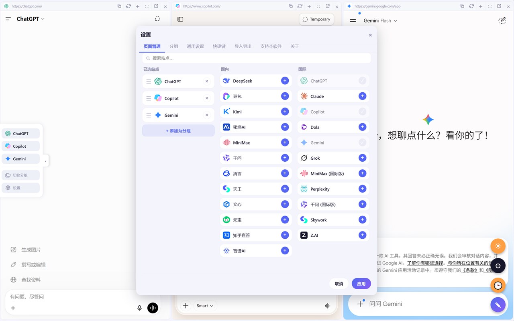Switch to the 页面管理 tab

152,47
